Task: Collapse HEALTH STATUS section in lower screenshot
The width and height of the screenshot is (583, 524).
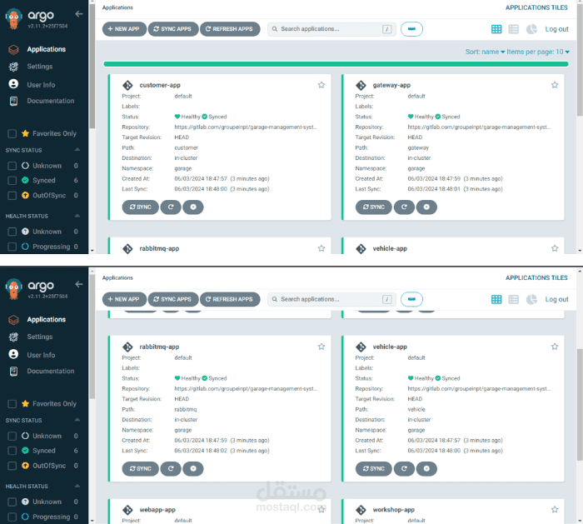Action: (77, 486)
